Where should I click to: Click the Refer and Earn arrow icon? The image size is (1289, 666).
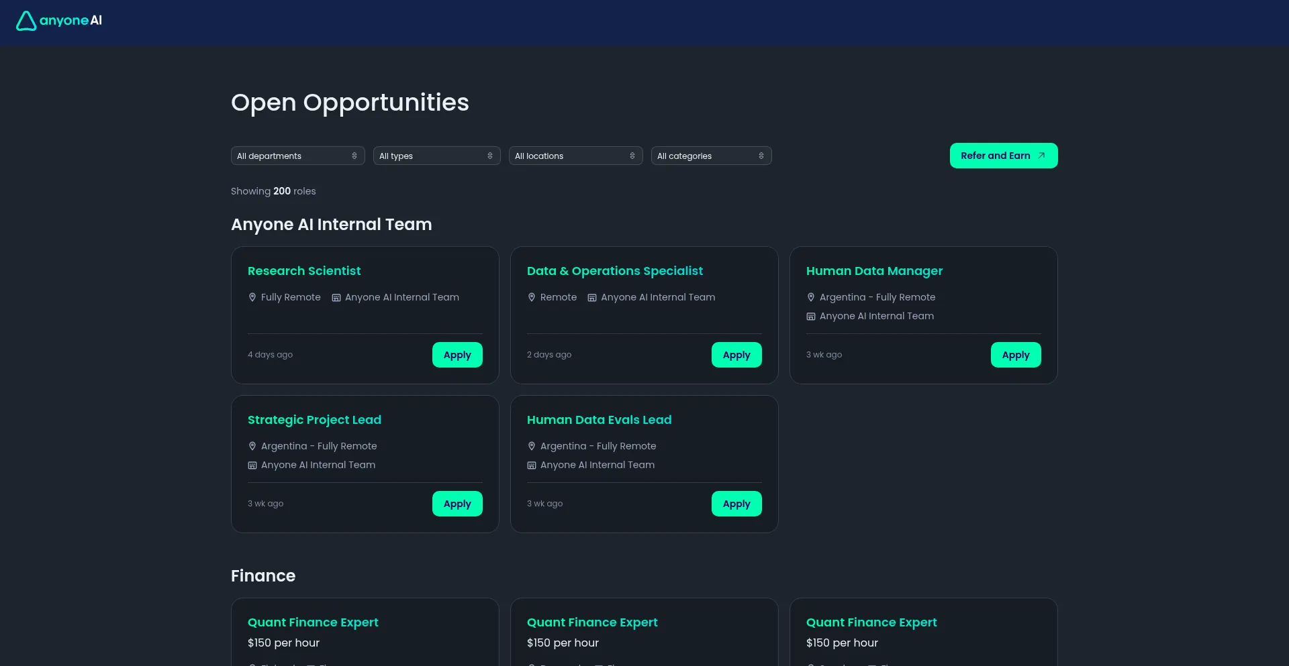click(1041, 156)
